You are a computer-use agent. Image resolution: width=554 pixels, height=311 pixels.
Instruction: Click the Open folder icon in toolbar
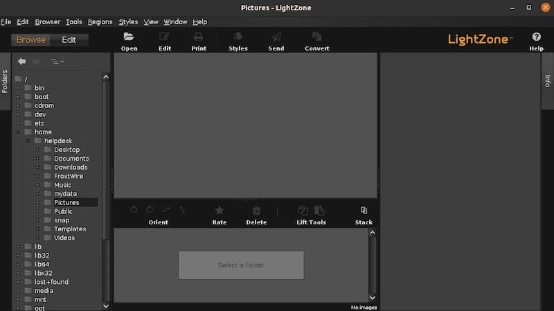(x=129, y=37)
